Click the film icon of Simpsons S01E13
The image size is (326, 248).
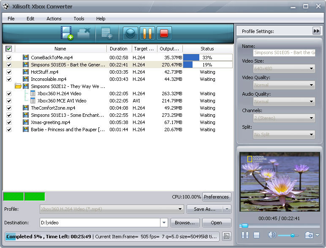[x=26, y=115]
